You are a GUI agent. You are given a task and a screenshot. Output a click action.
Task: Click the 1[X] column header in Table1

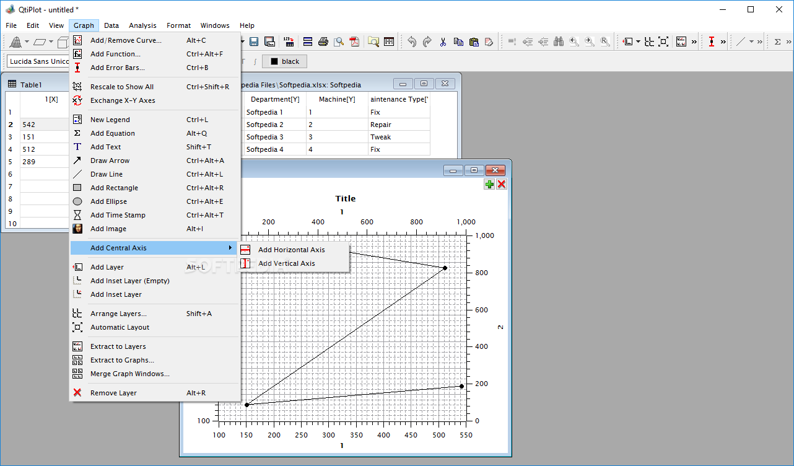tap(45, 99)
